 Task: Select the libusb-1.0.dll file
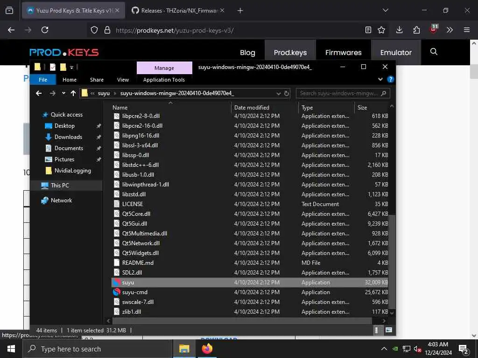(250, 175)
